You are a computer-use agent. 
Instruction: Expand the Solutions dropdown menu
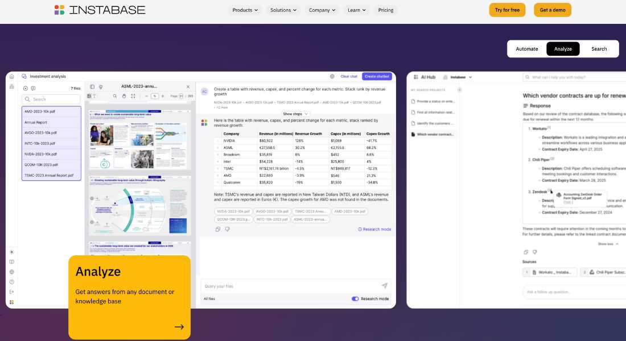tap(283, 10)
